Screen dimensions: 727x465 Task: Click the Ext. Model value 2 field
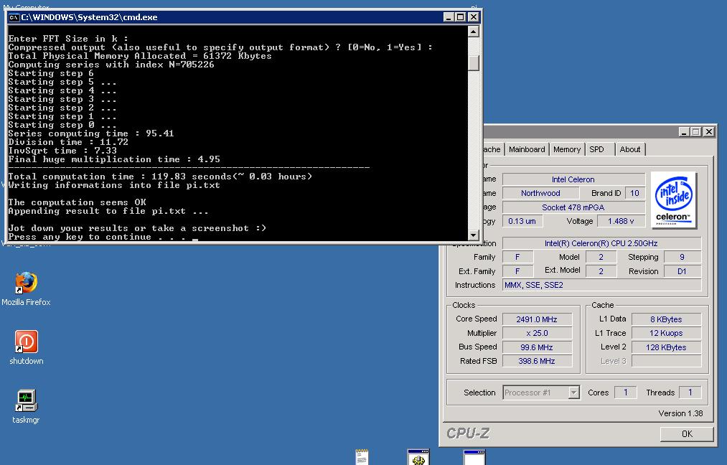tap(601, 271)
